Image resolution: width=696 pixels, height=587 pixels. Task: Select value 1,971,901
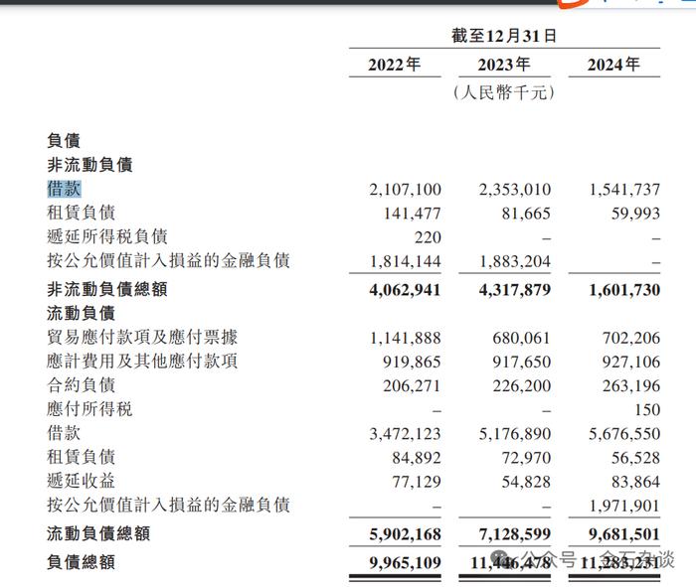624,506
